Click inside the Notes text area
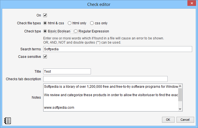Image resolution: width=198 pixels, height=128 pixels. (111, 98)
